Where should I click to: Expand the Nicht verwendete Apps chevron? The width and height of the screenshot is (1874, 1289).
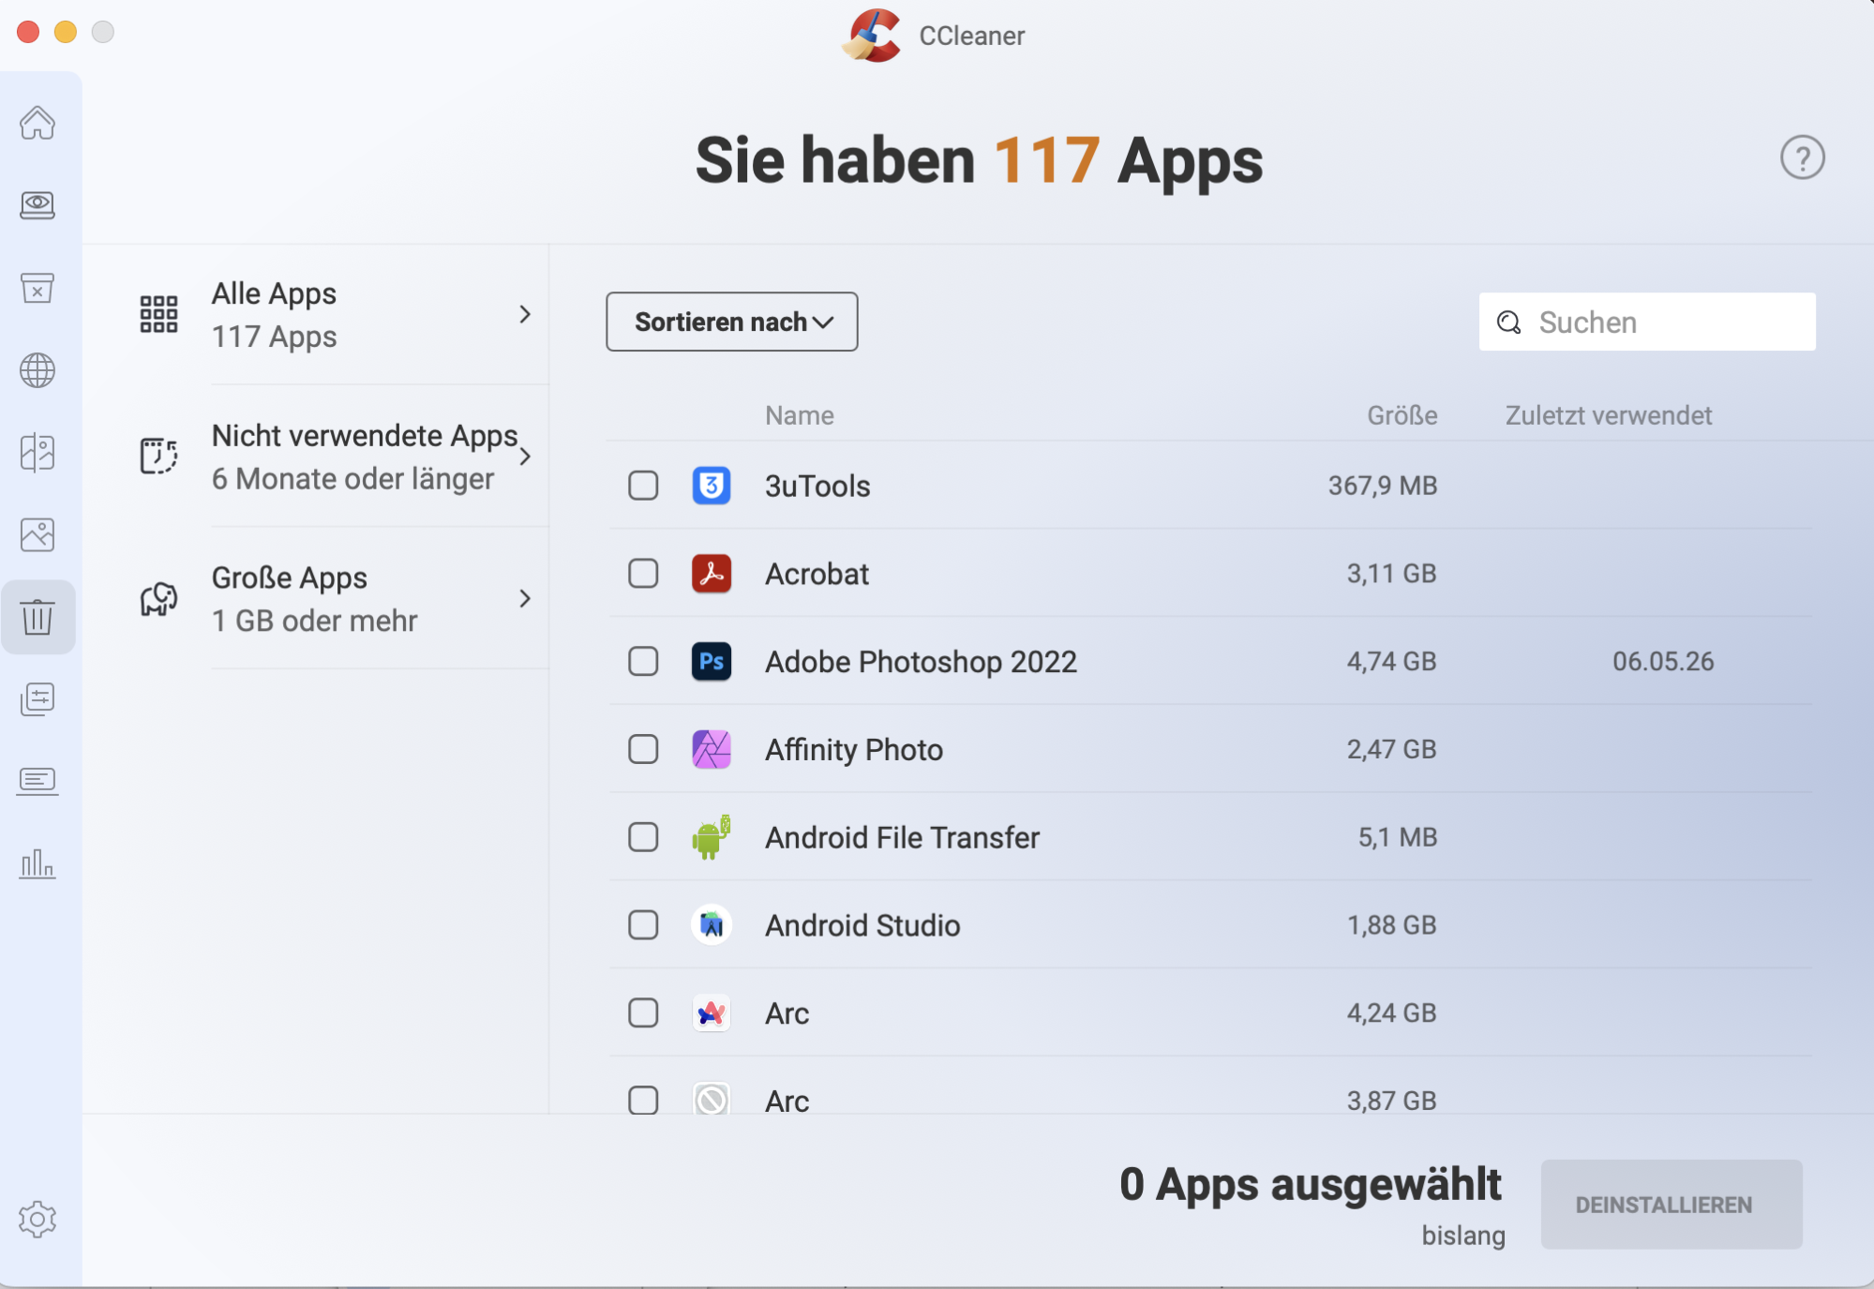[525, 457]
